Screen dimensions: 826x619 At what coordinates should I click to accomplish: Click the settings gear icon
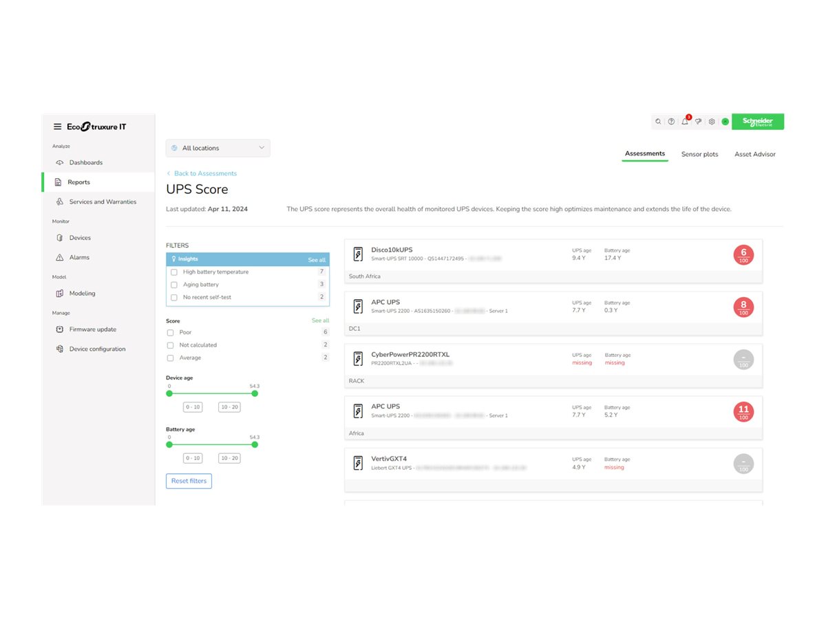click(x=712, y=122)
